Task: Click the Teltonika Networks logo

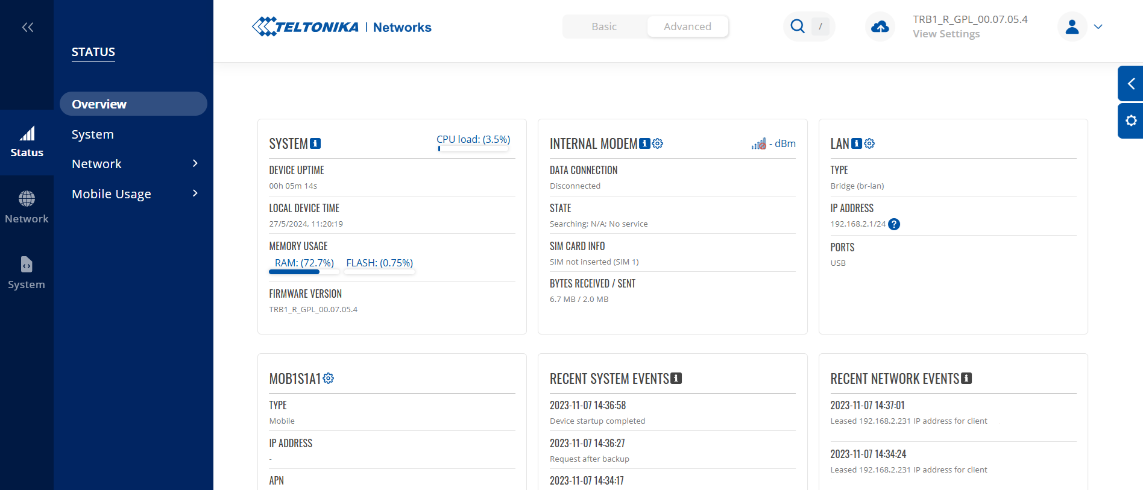Action: (x=341, y=27)
